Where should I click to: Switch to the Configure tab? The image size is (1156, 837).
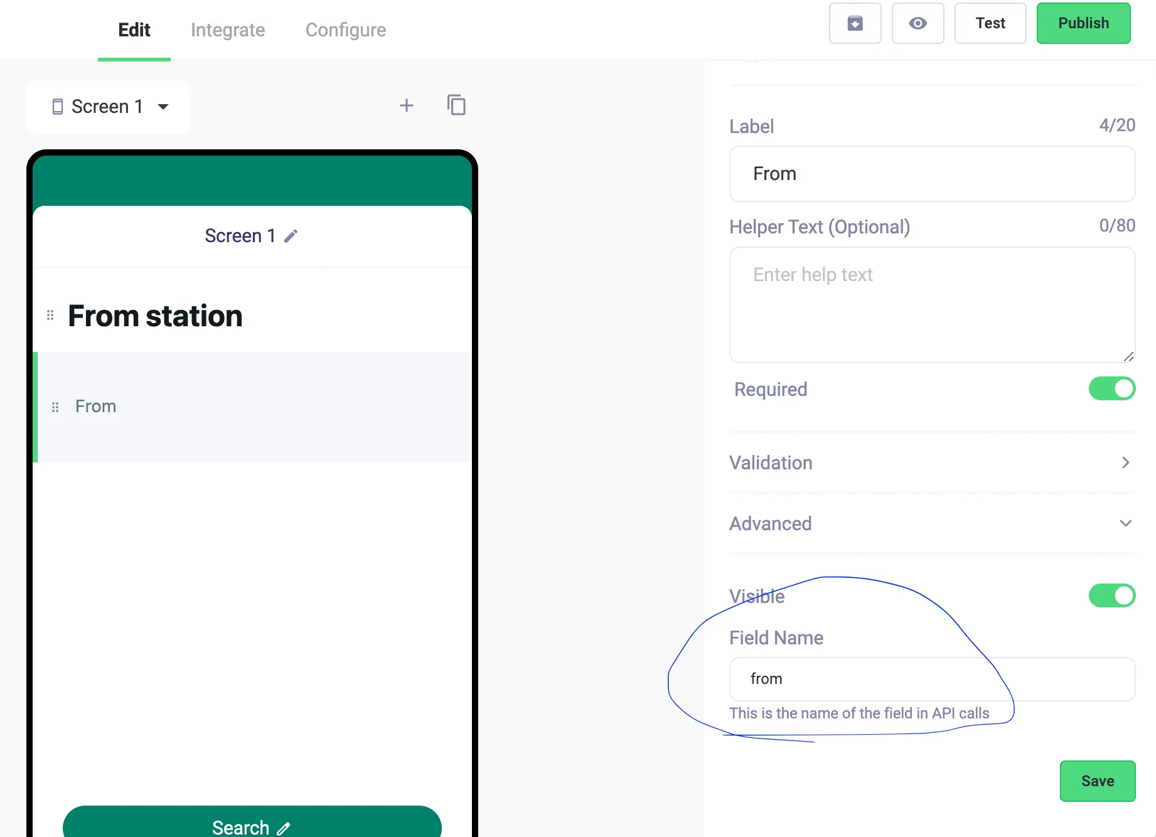click(x=346, y=29)
